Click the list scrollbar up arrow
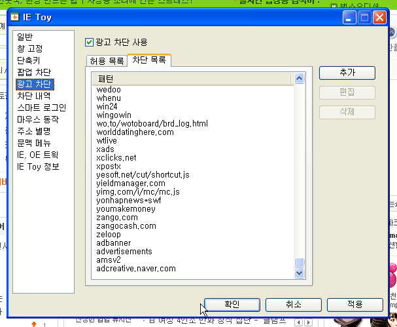This screenshot has height=327, width=397. click(x=300, y=79)
